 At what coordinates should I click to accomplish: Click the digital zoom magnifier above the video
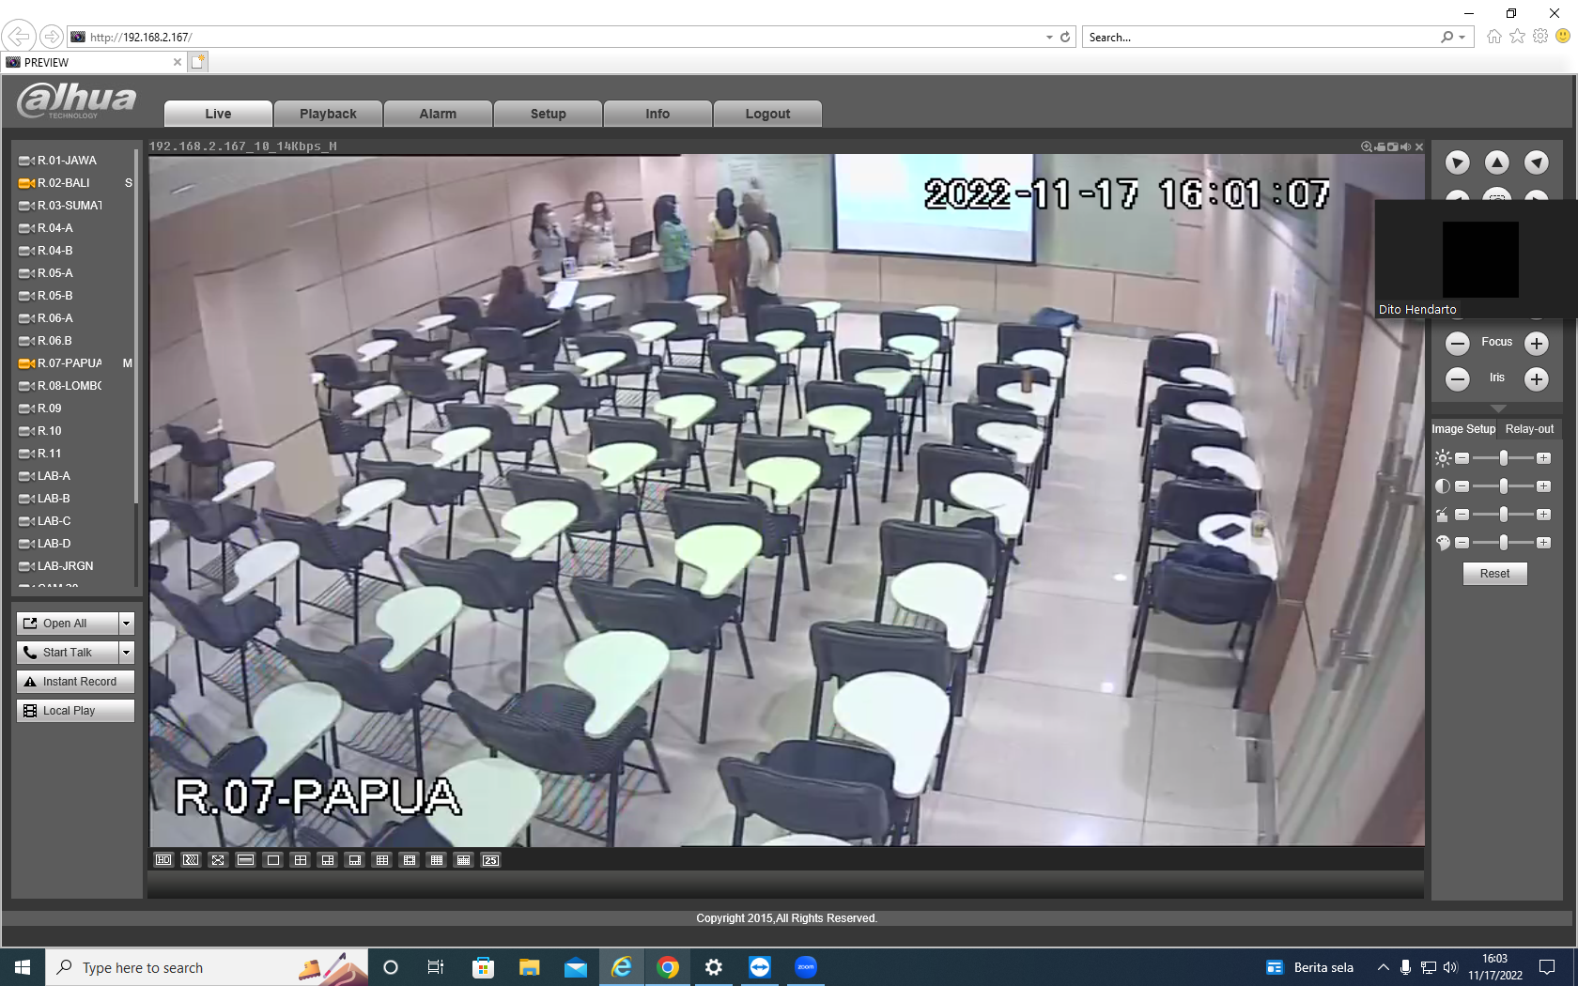[x=1367, y=146]
